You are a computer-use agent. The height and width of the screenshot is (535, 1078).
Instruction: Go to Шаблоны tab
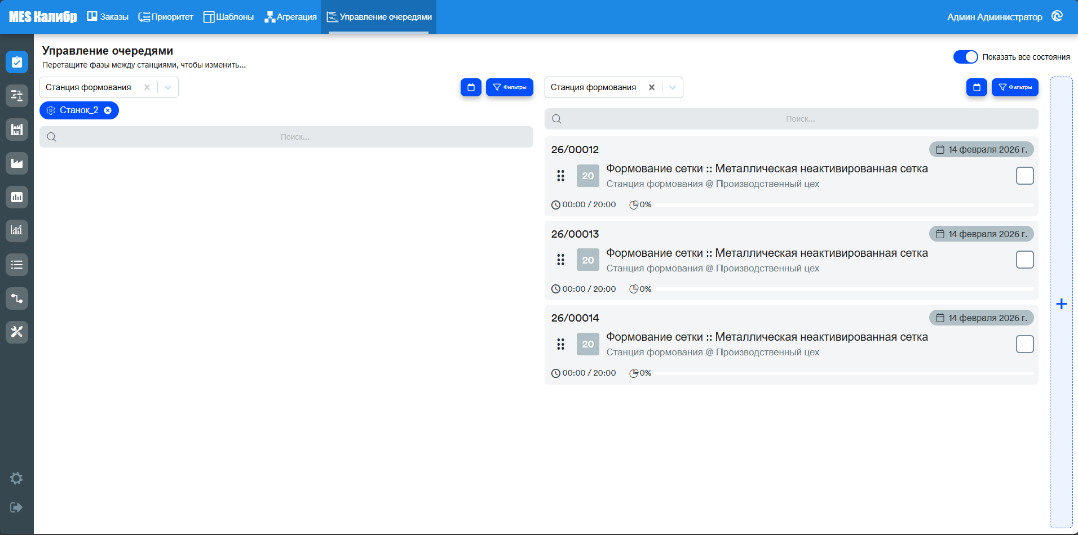[x=228, y=17]
